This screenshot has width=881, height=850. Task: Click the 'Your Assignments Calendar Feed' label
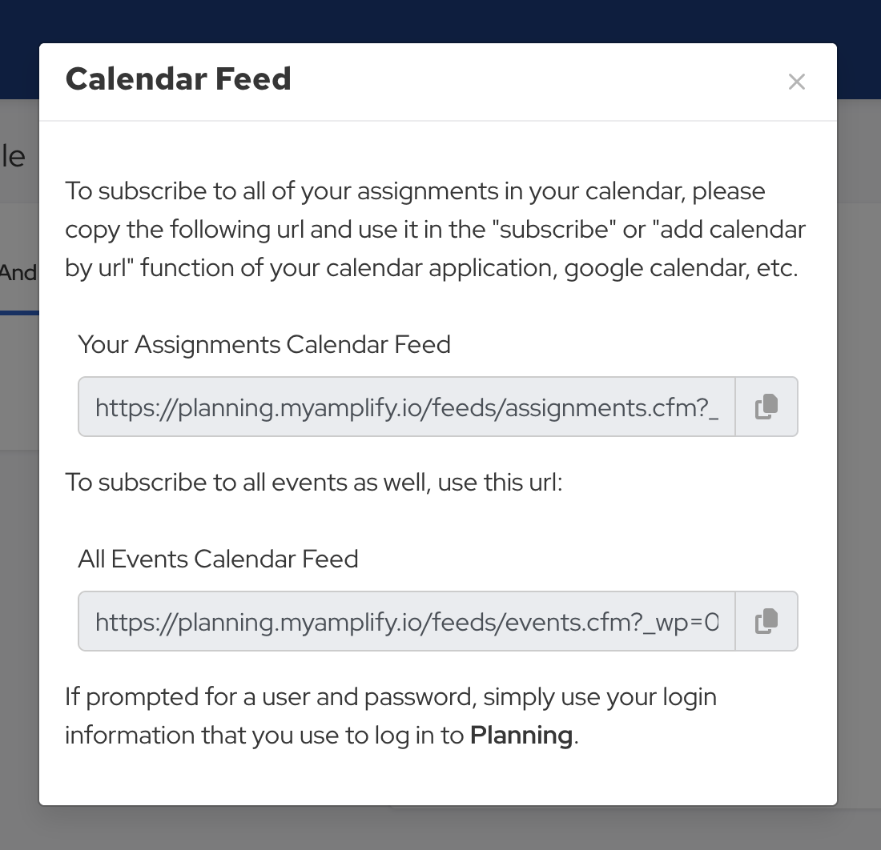pos(264,344)
